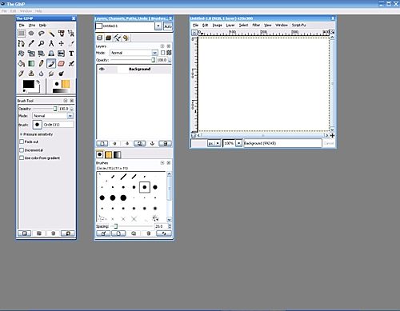The width and height of the screenshot is (400, 311).
Task: Click the black foreground color swatch
Action: [x=28, y=84]
